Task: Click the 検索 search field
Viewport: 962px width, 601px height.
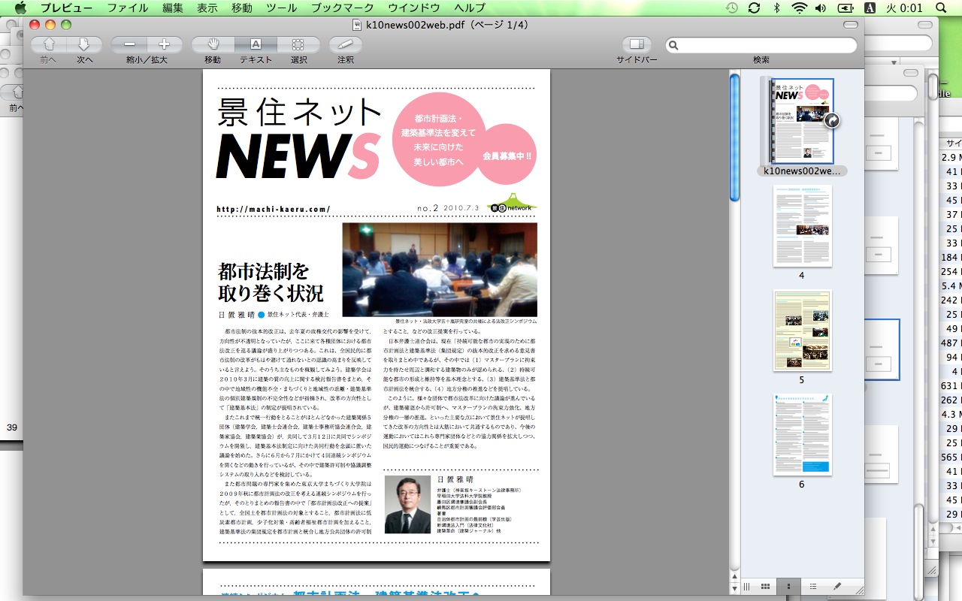Action: coord(761,45)
